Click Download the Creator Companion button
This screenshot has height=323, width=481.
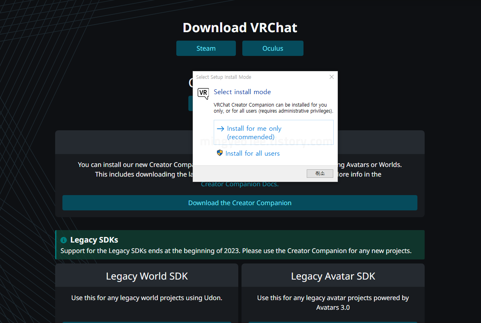click(239, 203)
